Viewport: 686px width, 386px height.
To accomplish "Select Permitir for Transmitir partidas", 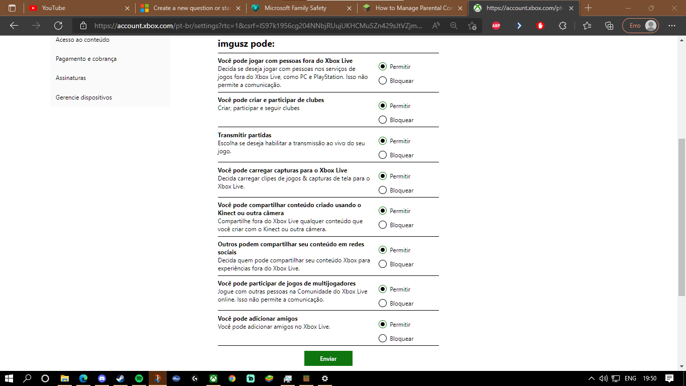I will point(383,141).
